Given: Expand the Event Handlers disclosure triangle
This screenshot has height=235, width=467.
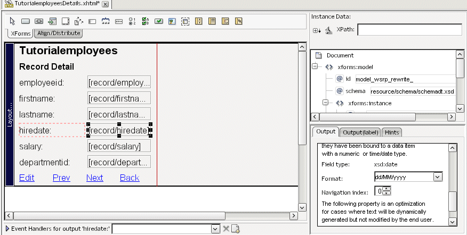Looking at the screenshot, I should pos(8,229).
